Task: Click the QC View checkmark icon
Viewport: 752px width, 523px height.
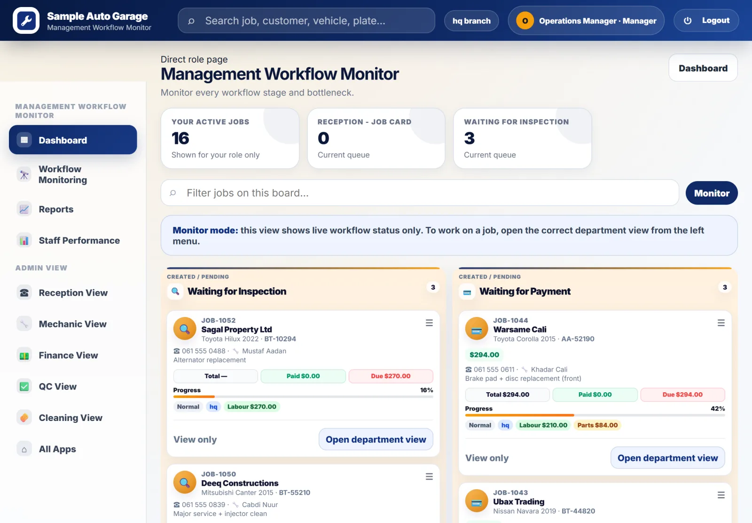Action: pyautogui.click(x=24, y=387)
